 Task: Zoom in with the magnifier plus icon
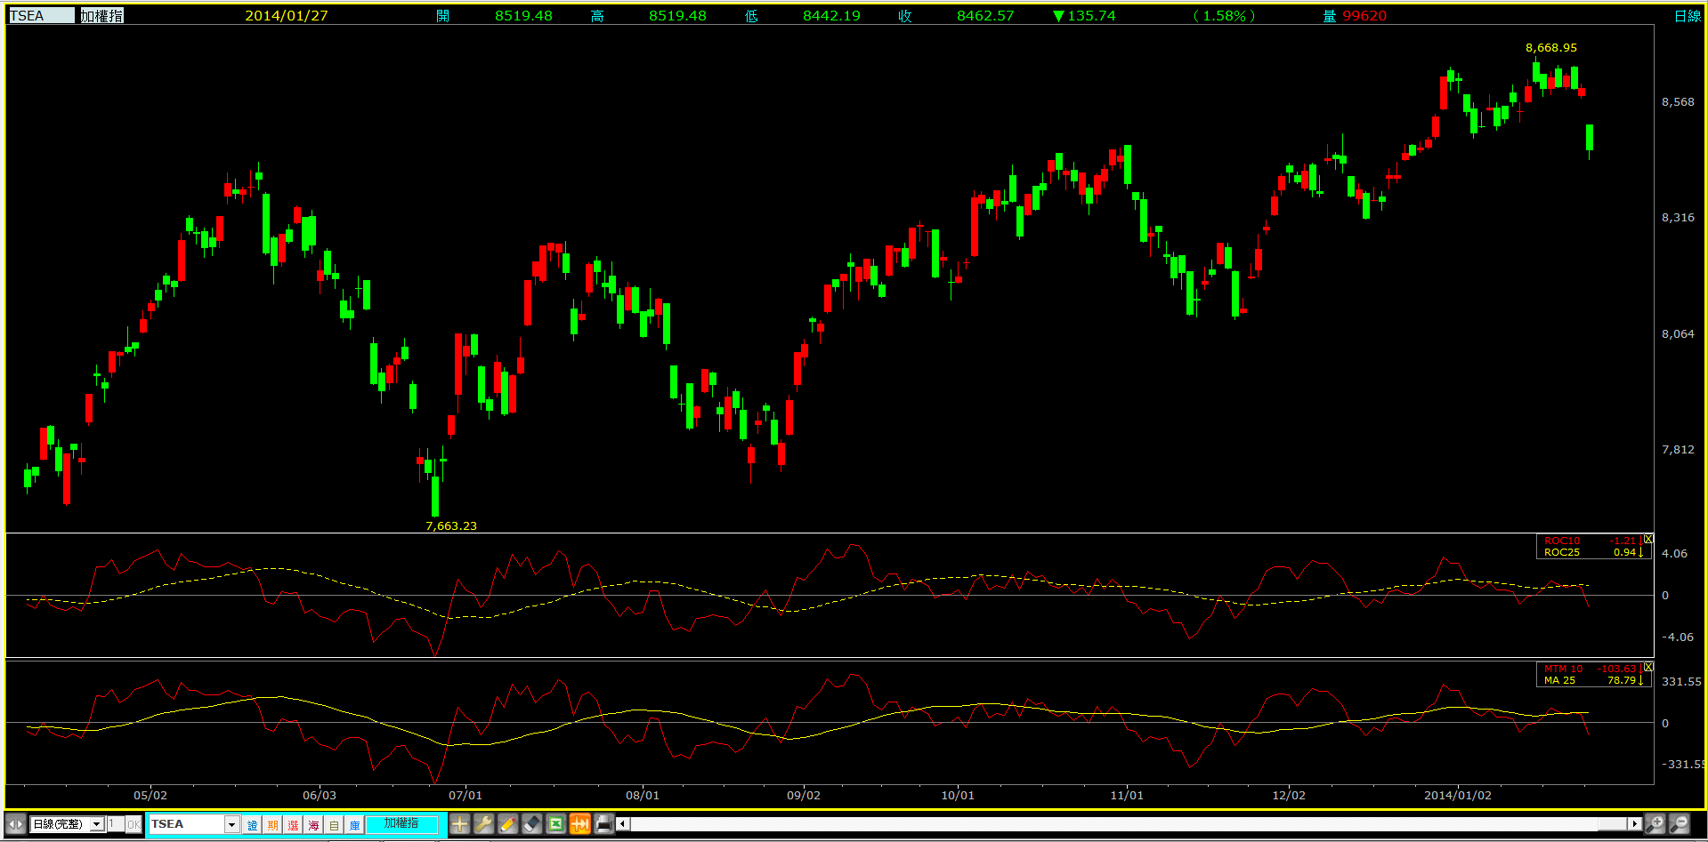[1655, 824]
